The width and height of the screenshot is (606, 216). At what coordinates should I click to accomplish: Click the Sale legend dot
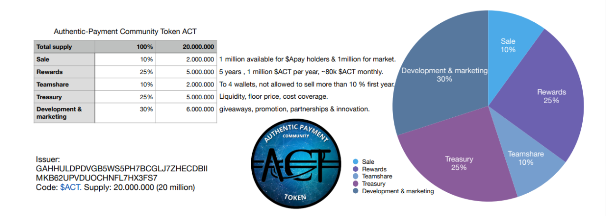point(356,162)
